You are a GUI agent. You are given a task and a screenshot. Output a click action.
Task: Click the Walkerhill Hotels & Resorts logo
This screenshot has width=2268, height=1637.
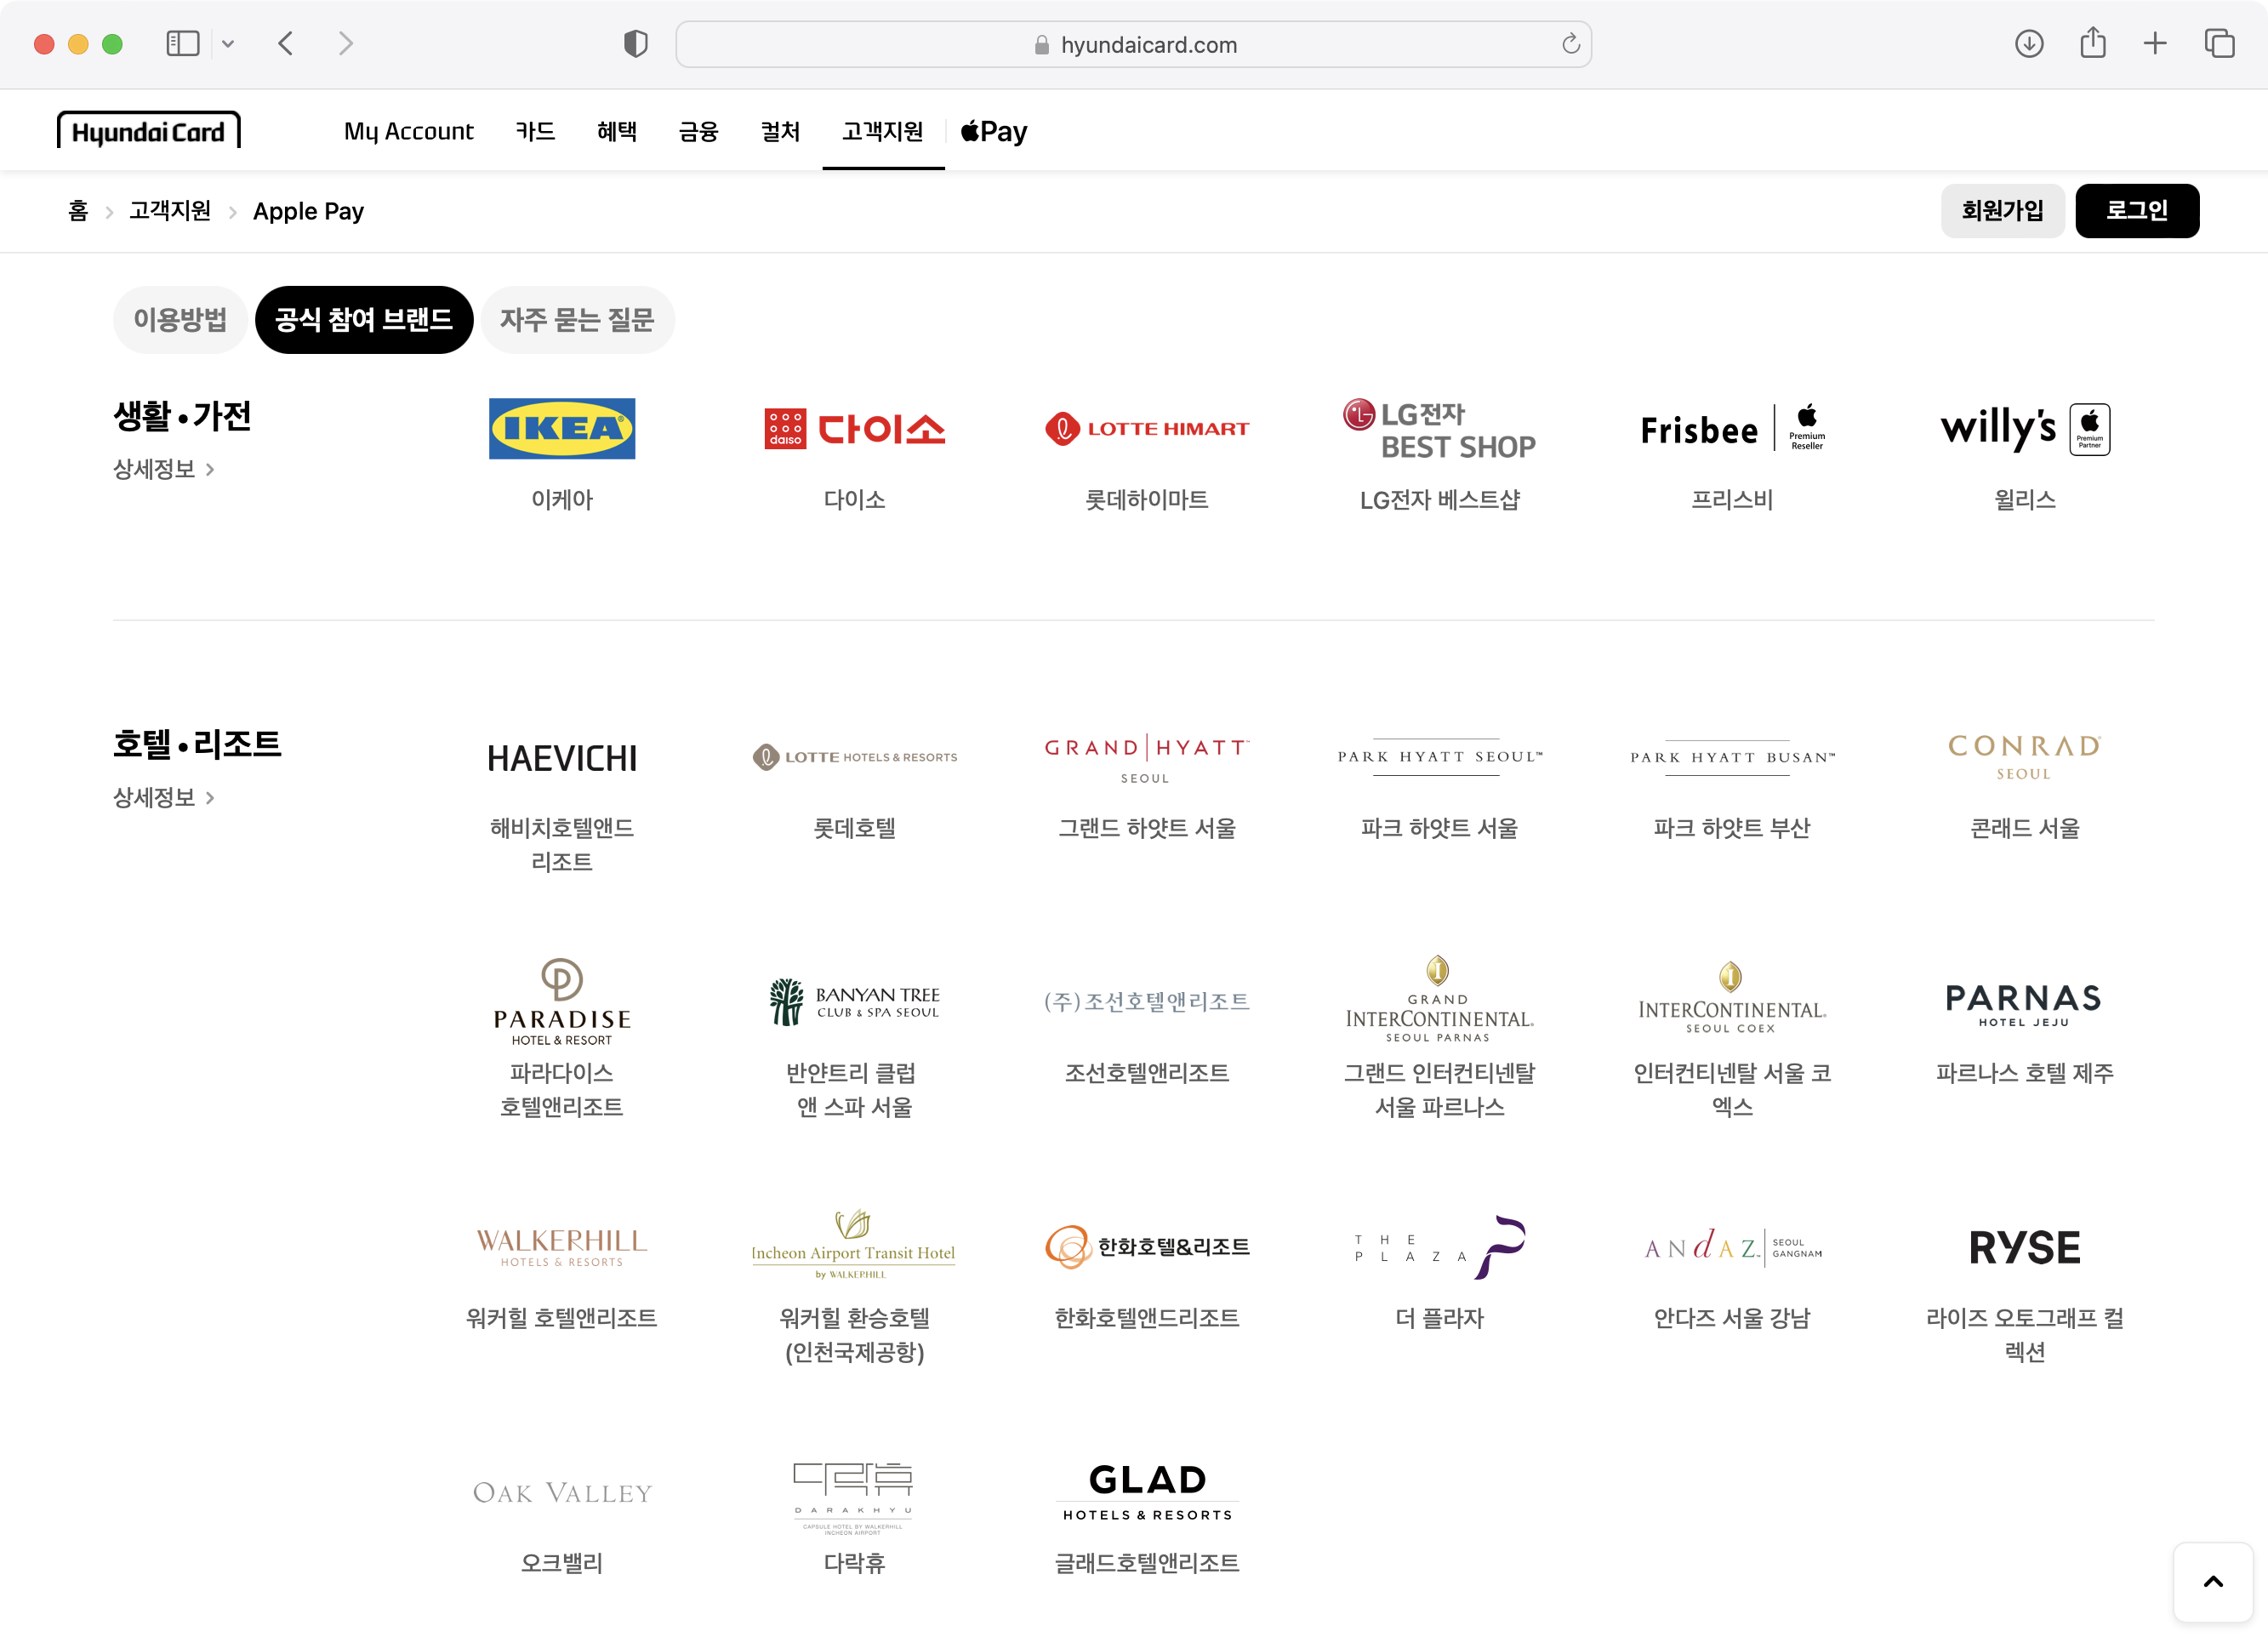point(562,1247)
